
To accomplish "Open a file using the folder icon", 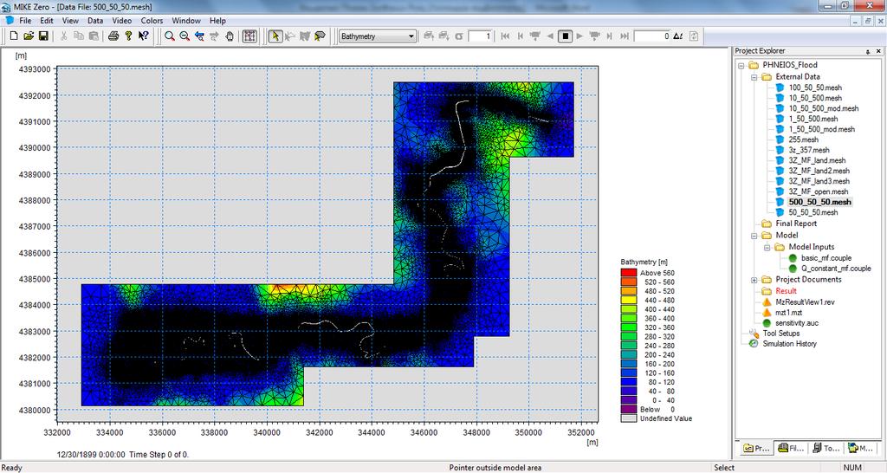I will [x=29, y=36].
